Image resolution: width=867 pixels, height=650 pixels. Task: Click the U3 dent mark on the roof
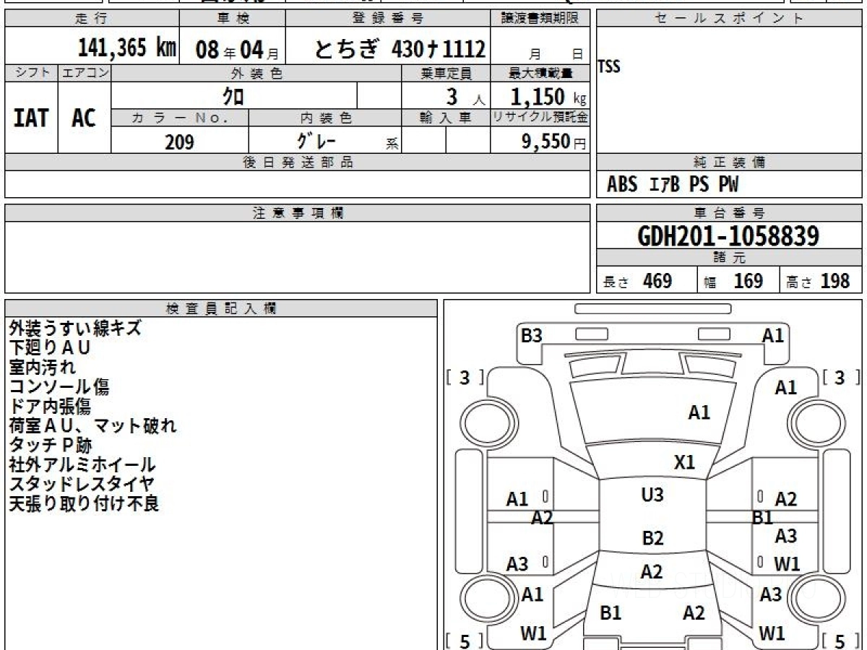[x=652, y=495]
